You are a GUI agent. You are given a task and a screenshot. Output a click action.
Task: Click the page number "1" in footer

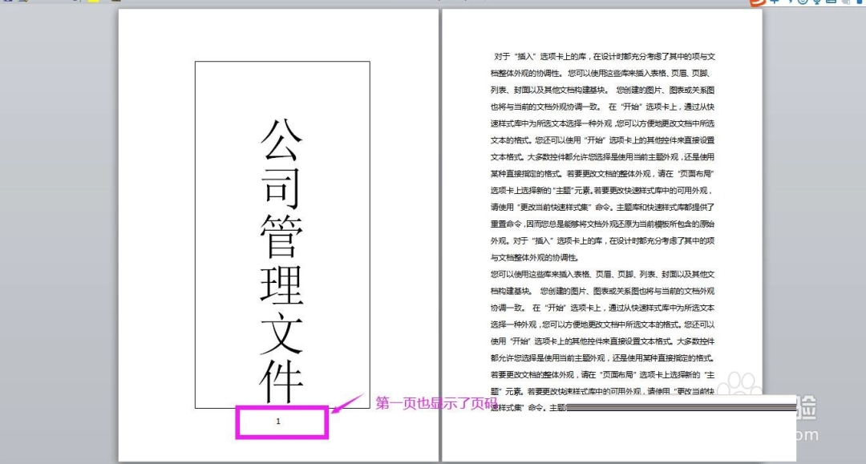pyautogui.click(x=278, y=421)
